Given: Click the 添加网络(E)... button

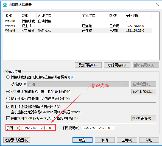Looking at the screenshot, I should pos(88,65).
